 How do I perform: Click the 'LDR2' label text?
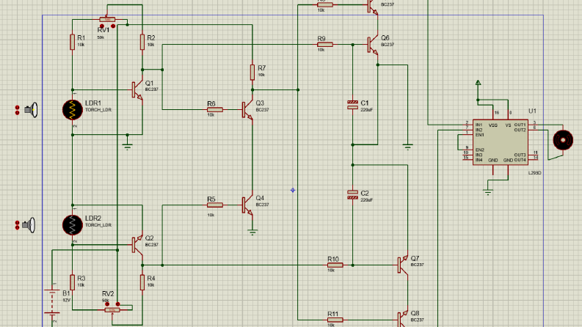tap(93, 218)
